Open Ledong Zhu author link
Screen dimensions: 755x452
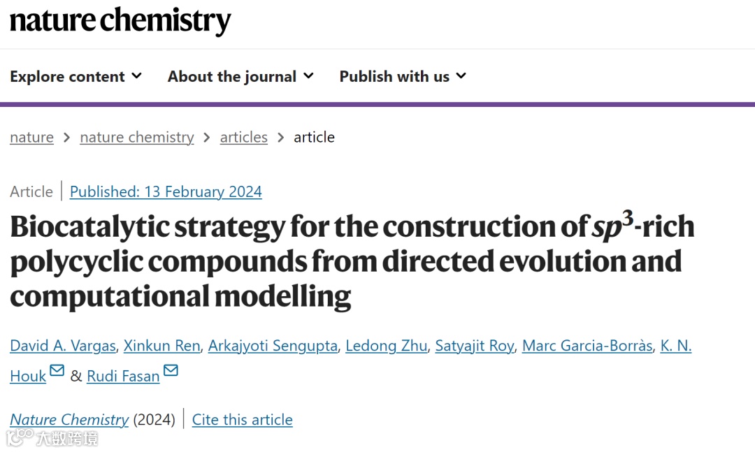point(386,346)
